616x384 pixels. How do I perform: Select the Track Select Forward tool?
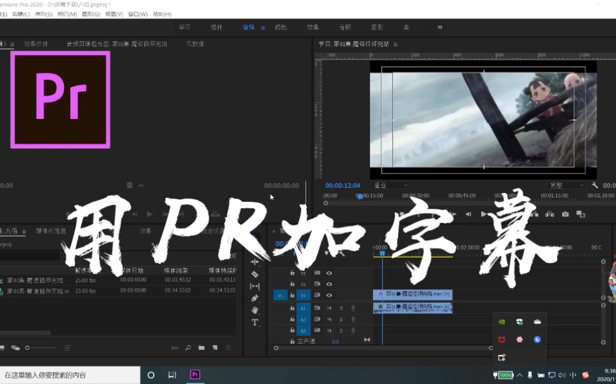click(x=255, y=251)
